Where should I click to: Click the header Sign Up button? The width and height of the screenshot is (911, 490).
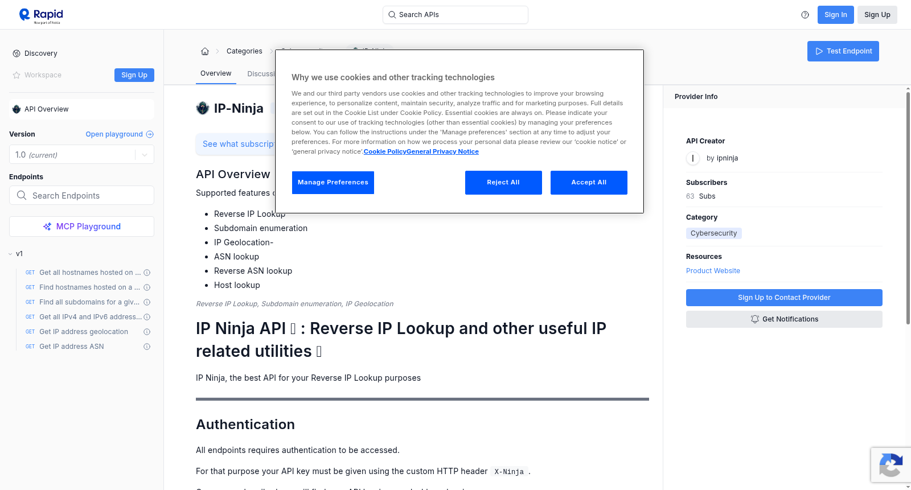pyautogui.click(x=877, y=15)
